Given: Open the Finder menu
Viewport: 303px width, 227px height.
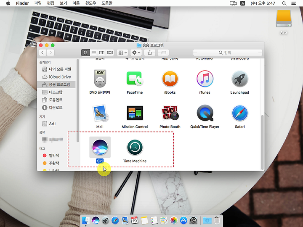Looking at the screenshot, I should tap(22, 3).
